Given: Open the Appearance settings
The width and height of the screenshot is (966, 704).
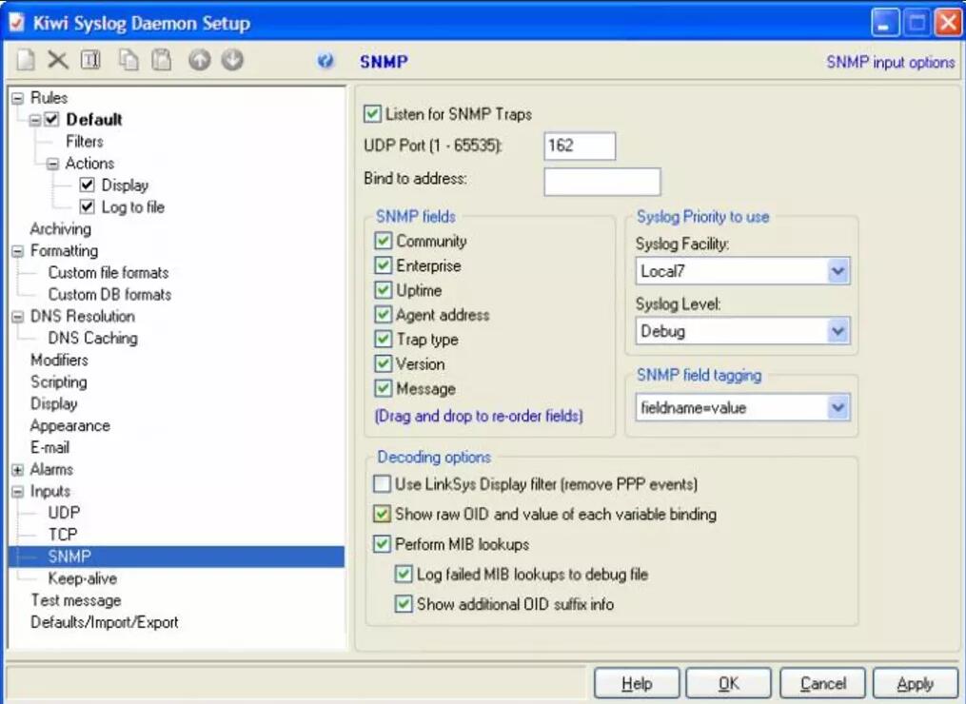Looking at the screenshot, I should pos(69,425).
